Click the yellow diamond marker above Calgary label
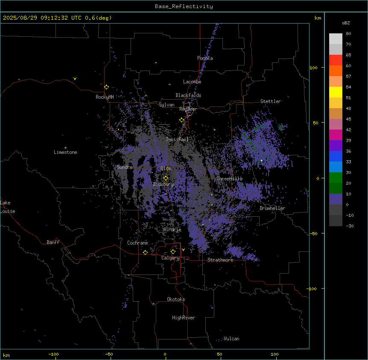The width and height of the screenshot is (368, 360). [173, 252]
